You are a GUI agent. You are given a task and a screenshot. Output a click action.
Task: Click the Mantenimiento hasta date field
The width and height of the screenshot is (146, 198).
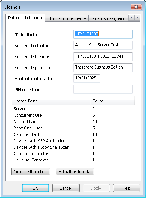(87, 78)
